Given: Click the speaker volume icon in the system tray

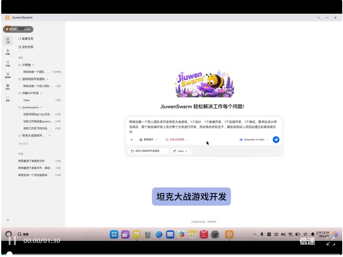Looking at the screenshot, I should 283,234.
